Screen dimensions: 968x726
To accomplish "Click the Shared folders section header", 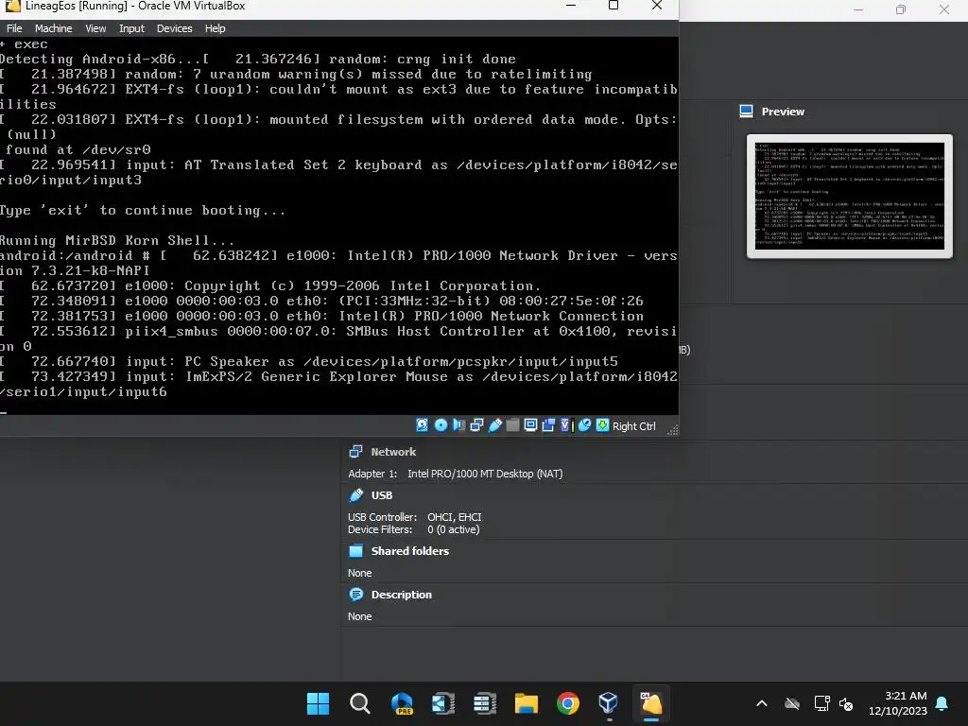I will click(410, 551).
